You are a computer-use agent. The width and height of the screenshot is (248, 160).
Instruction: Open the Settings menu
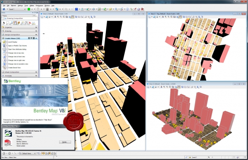coord(20,6)
